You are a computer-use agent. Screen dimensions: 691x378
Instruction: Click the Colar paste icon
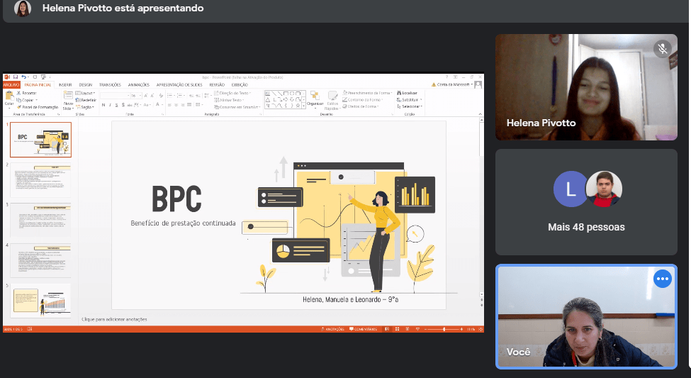click(x=9, y=97)
